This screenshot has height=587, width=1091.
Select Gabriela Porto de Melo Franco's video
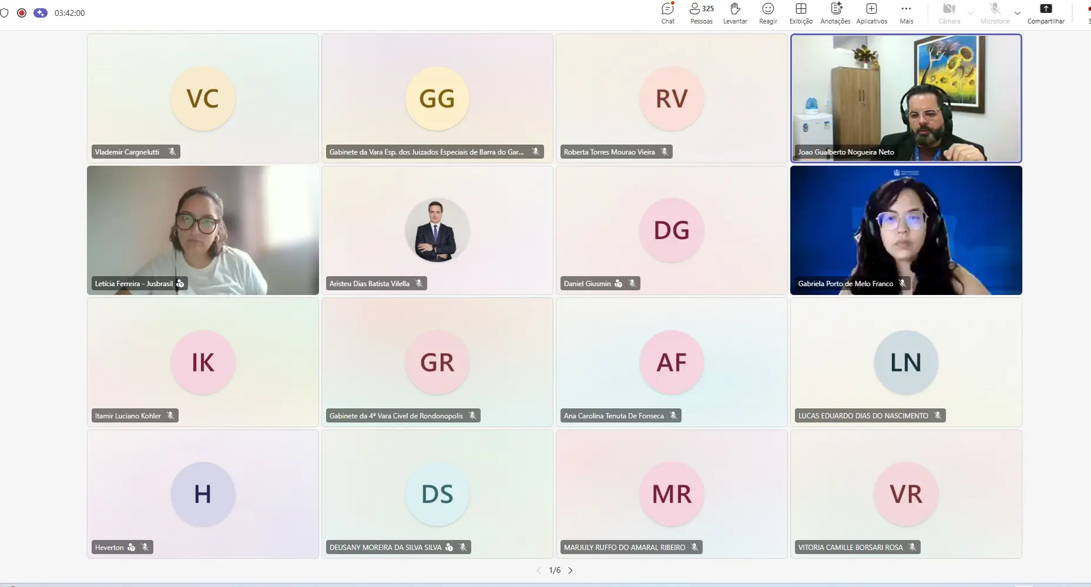[x=906, y=230]
